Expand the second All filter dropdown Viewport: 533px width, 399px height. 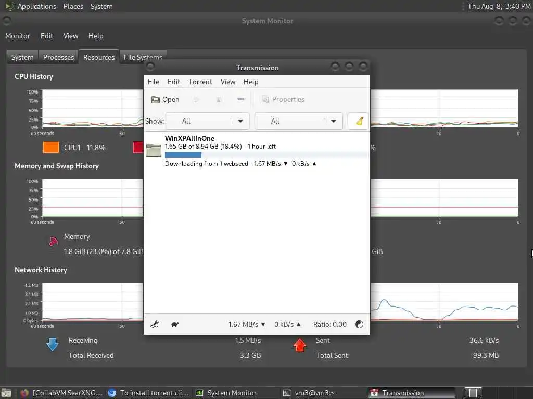[x=298, y=121]
